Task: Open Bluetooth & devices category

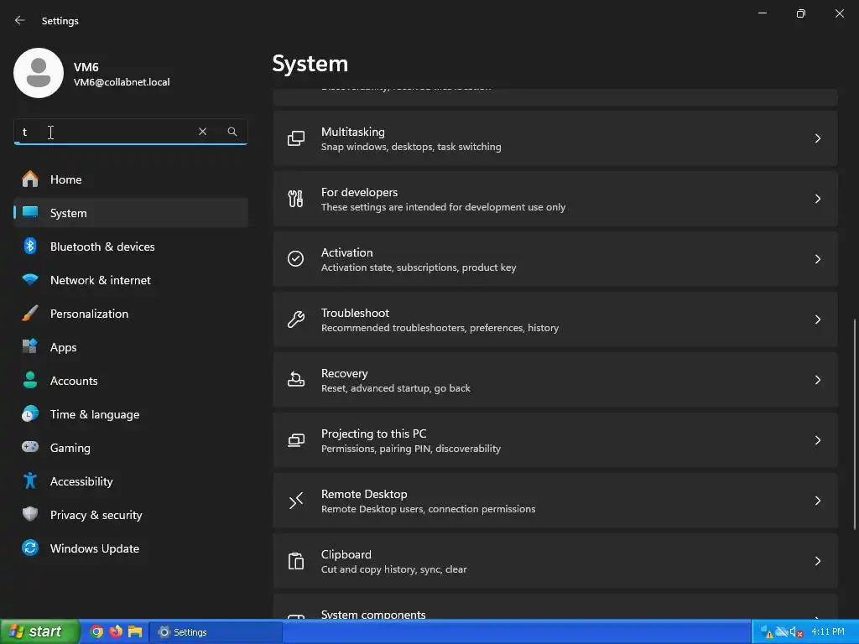Action: [102, 247]
